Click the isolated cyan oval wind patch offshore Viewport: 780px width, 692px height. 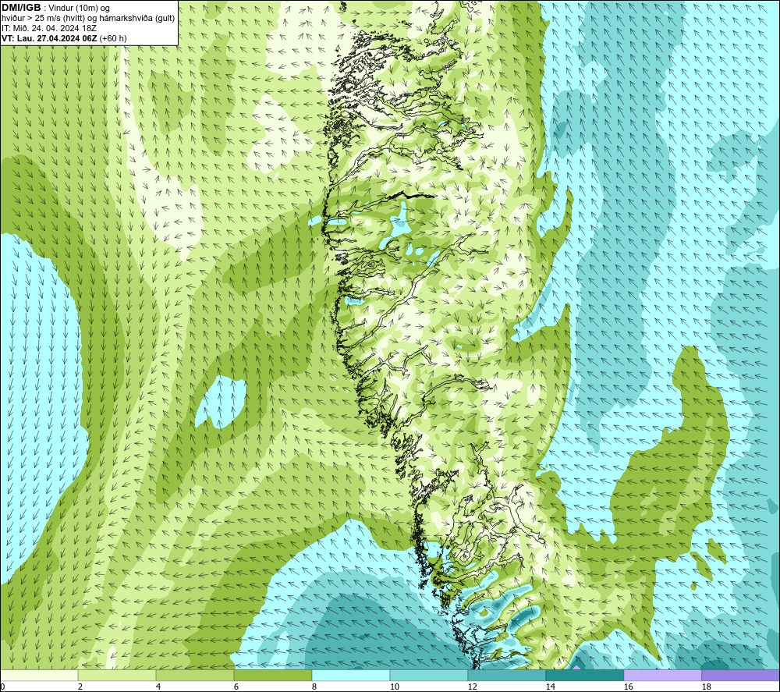(x=221, y=402)
